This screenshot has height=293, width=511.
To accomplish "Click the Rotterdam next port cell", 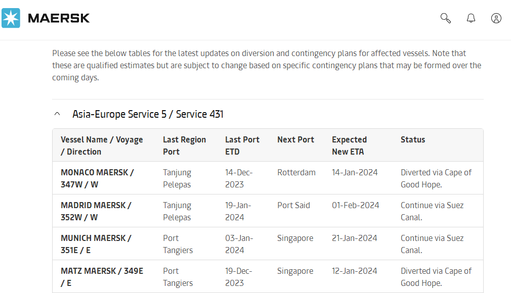I will pyautogui.click(x=296, y=172).
